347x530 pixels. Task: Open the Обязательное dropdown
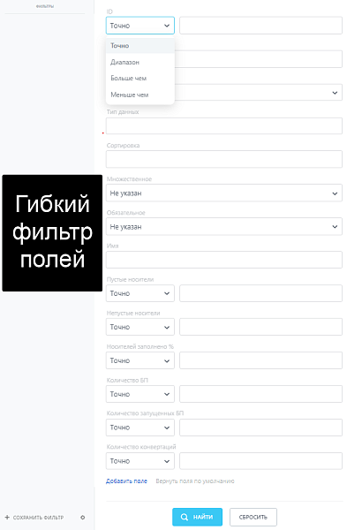(x=224, y=227)
